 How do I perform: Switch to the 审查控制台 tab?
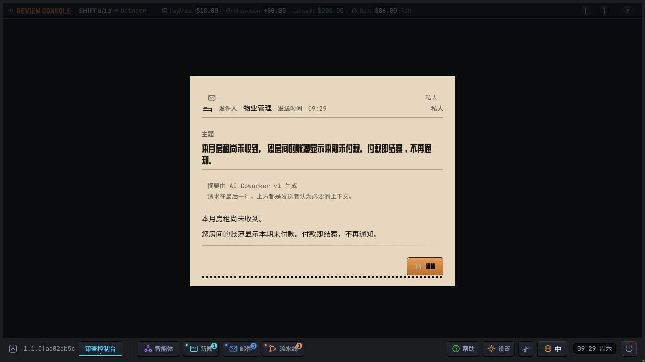click(x=100, y=349)
